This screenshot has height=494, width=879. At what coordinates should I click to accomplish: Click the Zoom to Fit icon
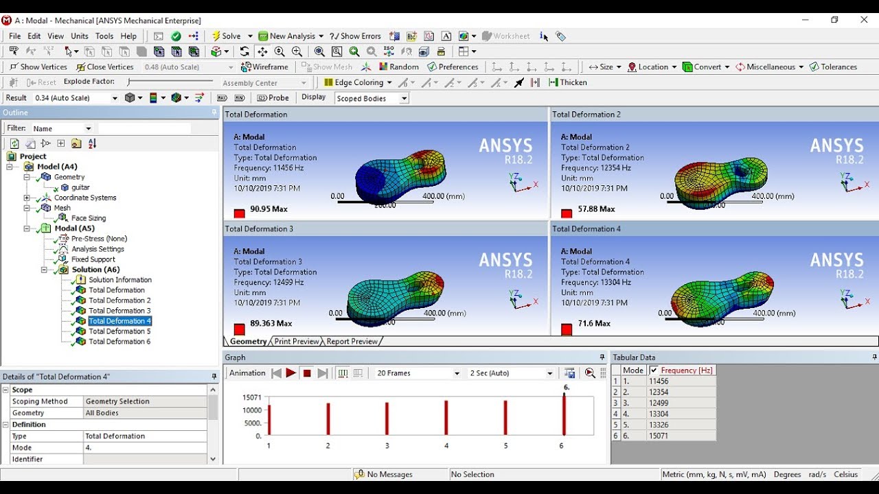(x=319, y=51)
